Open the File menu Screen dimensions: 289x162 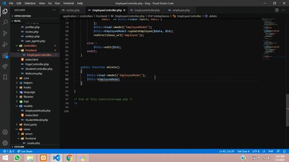point(11,3)
